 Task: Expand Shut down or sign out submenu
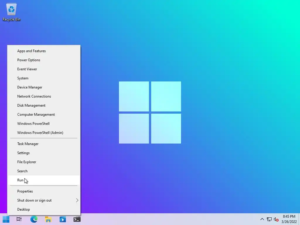point(44,200)
